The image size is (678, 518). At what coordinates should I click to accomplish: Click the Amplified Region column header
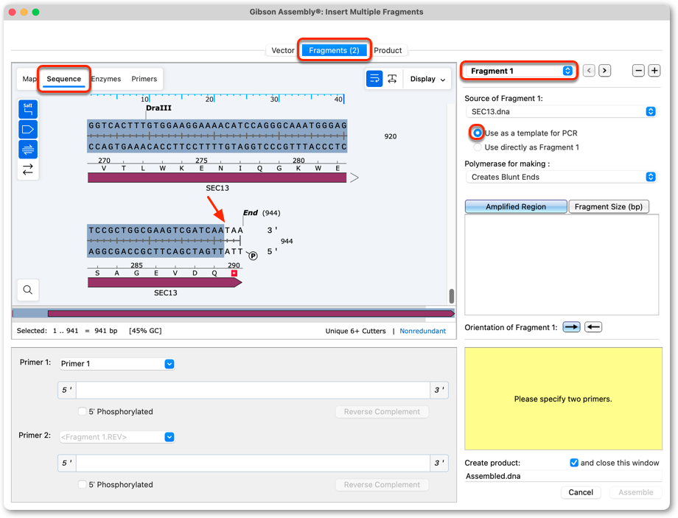click(516, 206)
